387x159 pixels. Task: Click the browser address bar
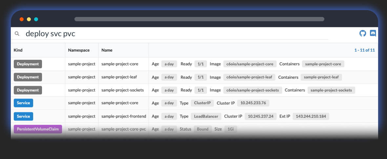click(199, 19)
